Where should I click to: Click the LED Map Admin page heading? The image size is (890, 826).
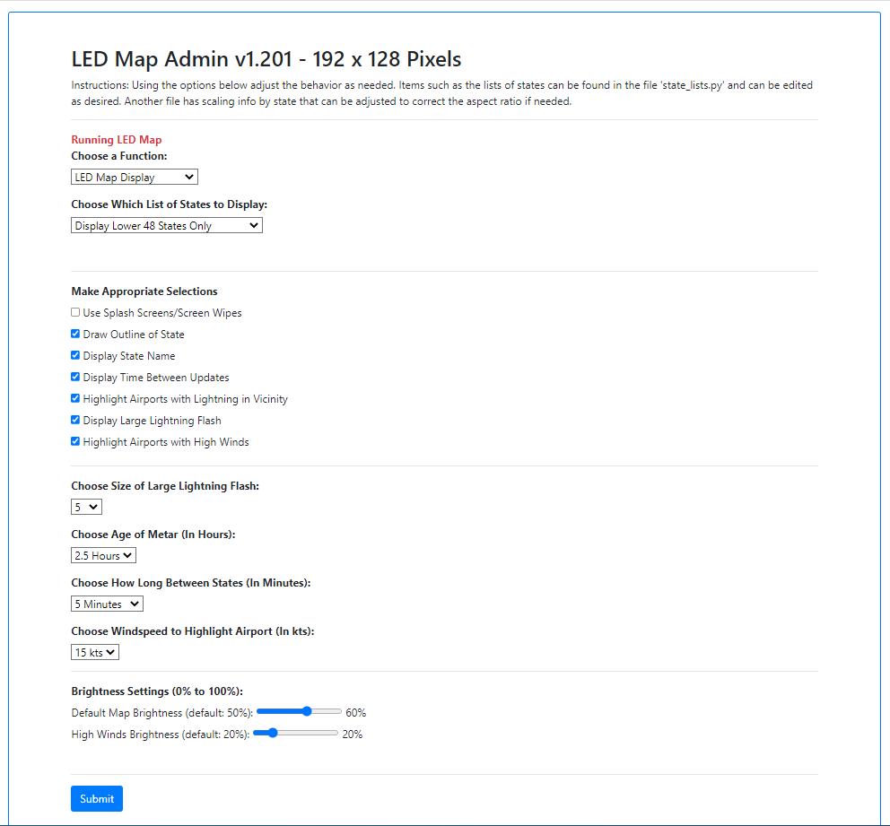(x=266, y=60)
